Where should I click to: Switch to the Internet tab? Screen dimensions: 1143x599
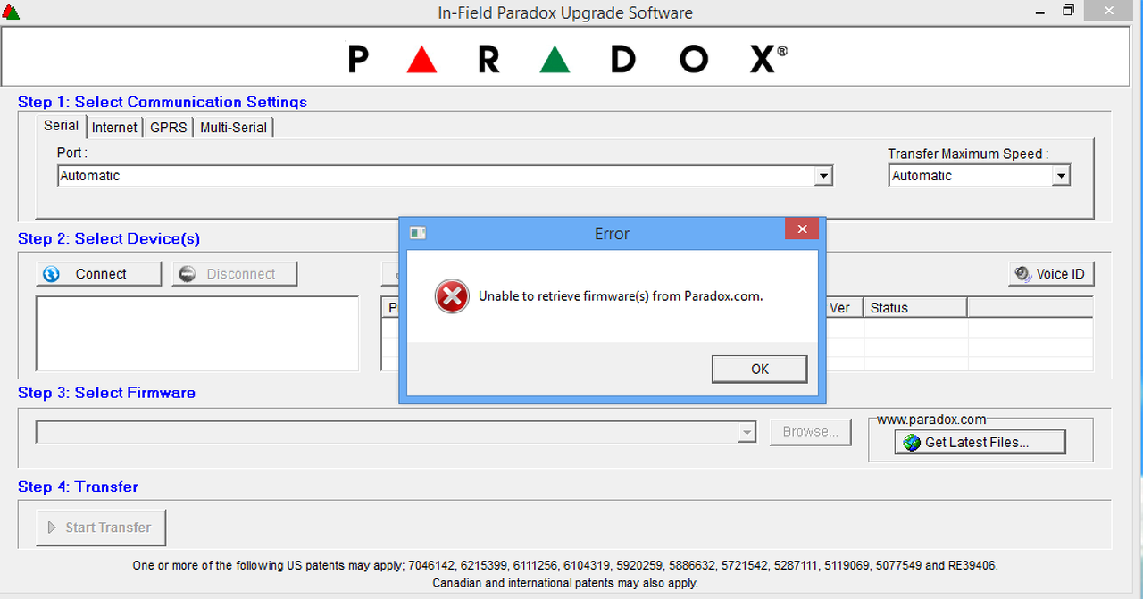point(114,128)
